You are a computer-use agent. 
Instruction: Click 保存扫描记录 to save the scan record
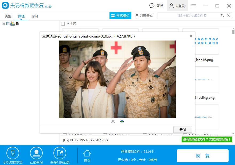pos(60,155)
